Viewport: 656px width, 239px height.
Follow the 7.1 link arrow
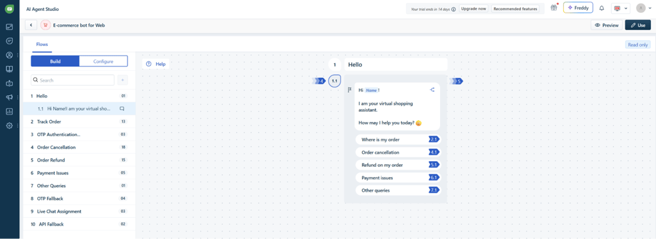point(434,190)
